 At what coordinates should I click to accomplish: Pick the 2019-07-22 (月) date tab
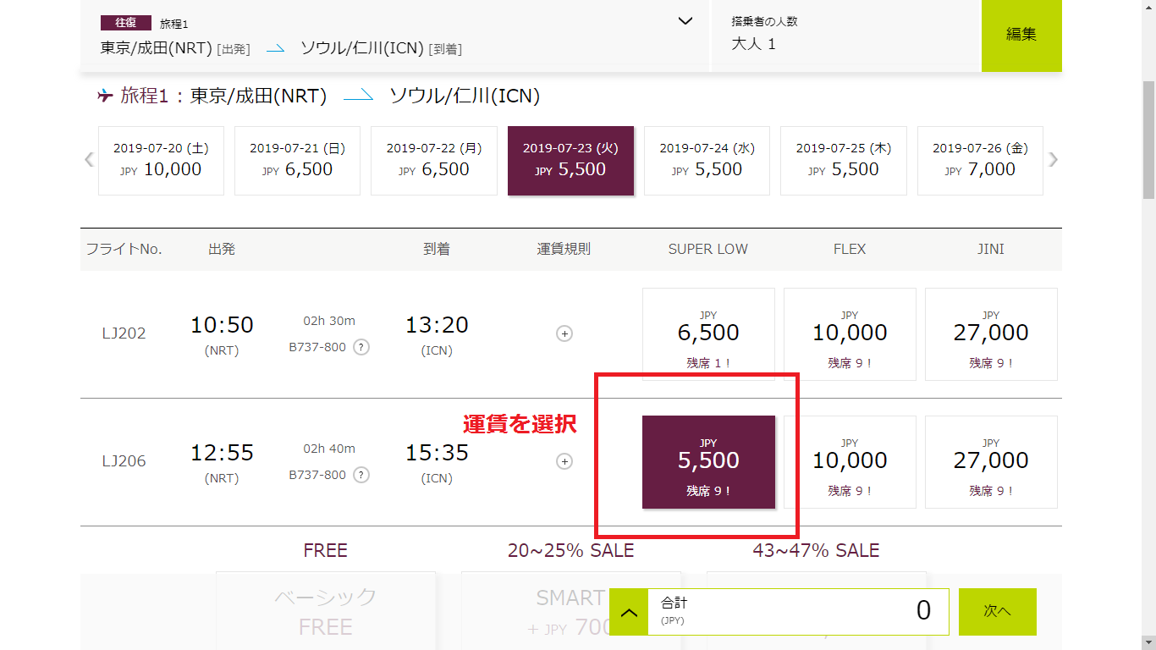433,161
